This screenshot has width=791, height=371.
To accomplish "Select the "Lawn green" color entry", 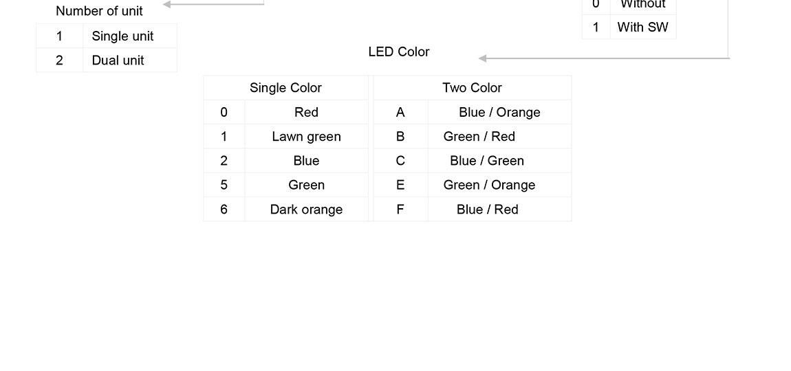I will [306, 136].
